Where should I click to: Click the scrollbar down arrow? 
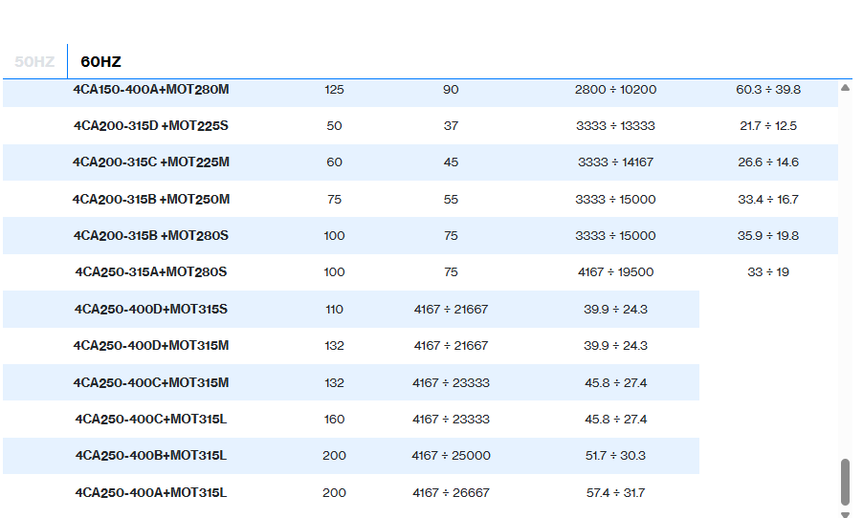pos(845,514)
